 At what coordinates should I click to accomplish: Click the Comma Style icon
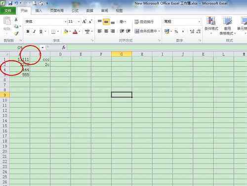tap(183, 31)
